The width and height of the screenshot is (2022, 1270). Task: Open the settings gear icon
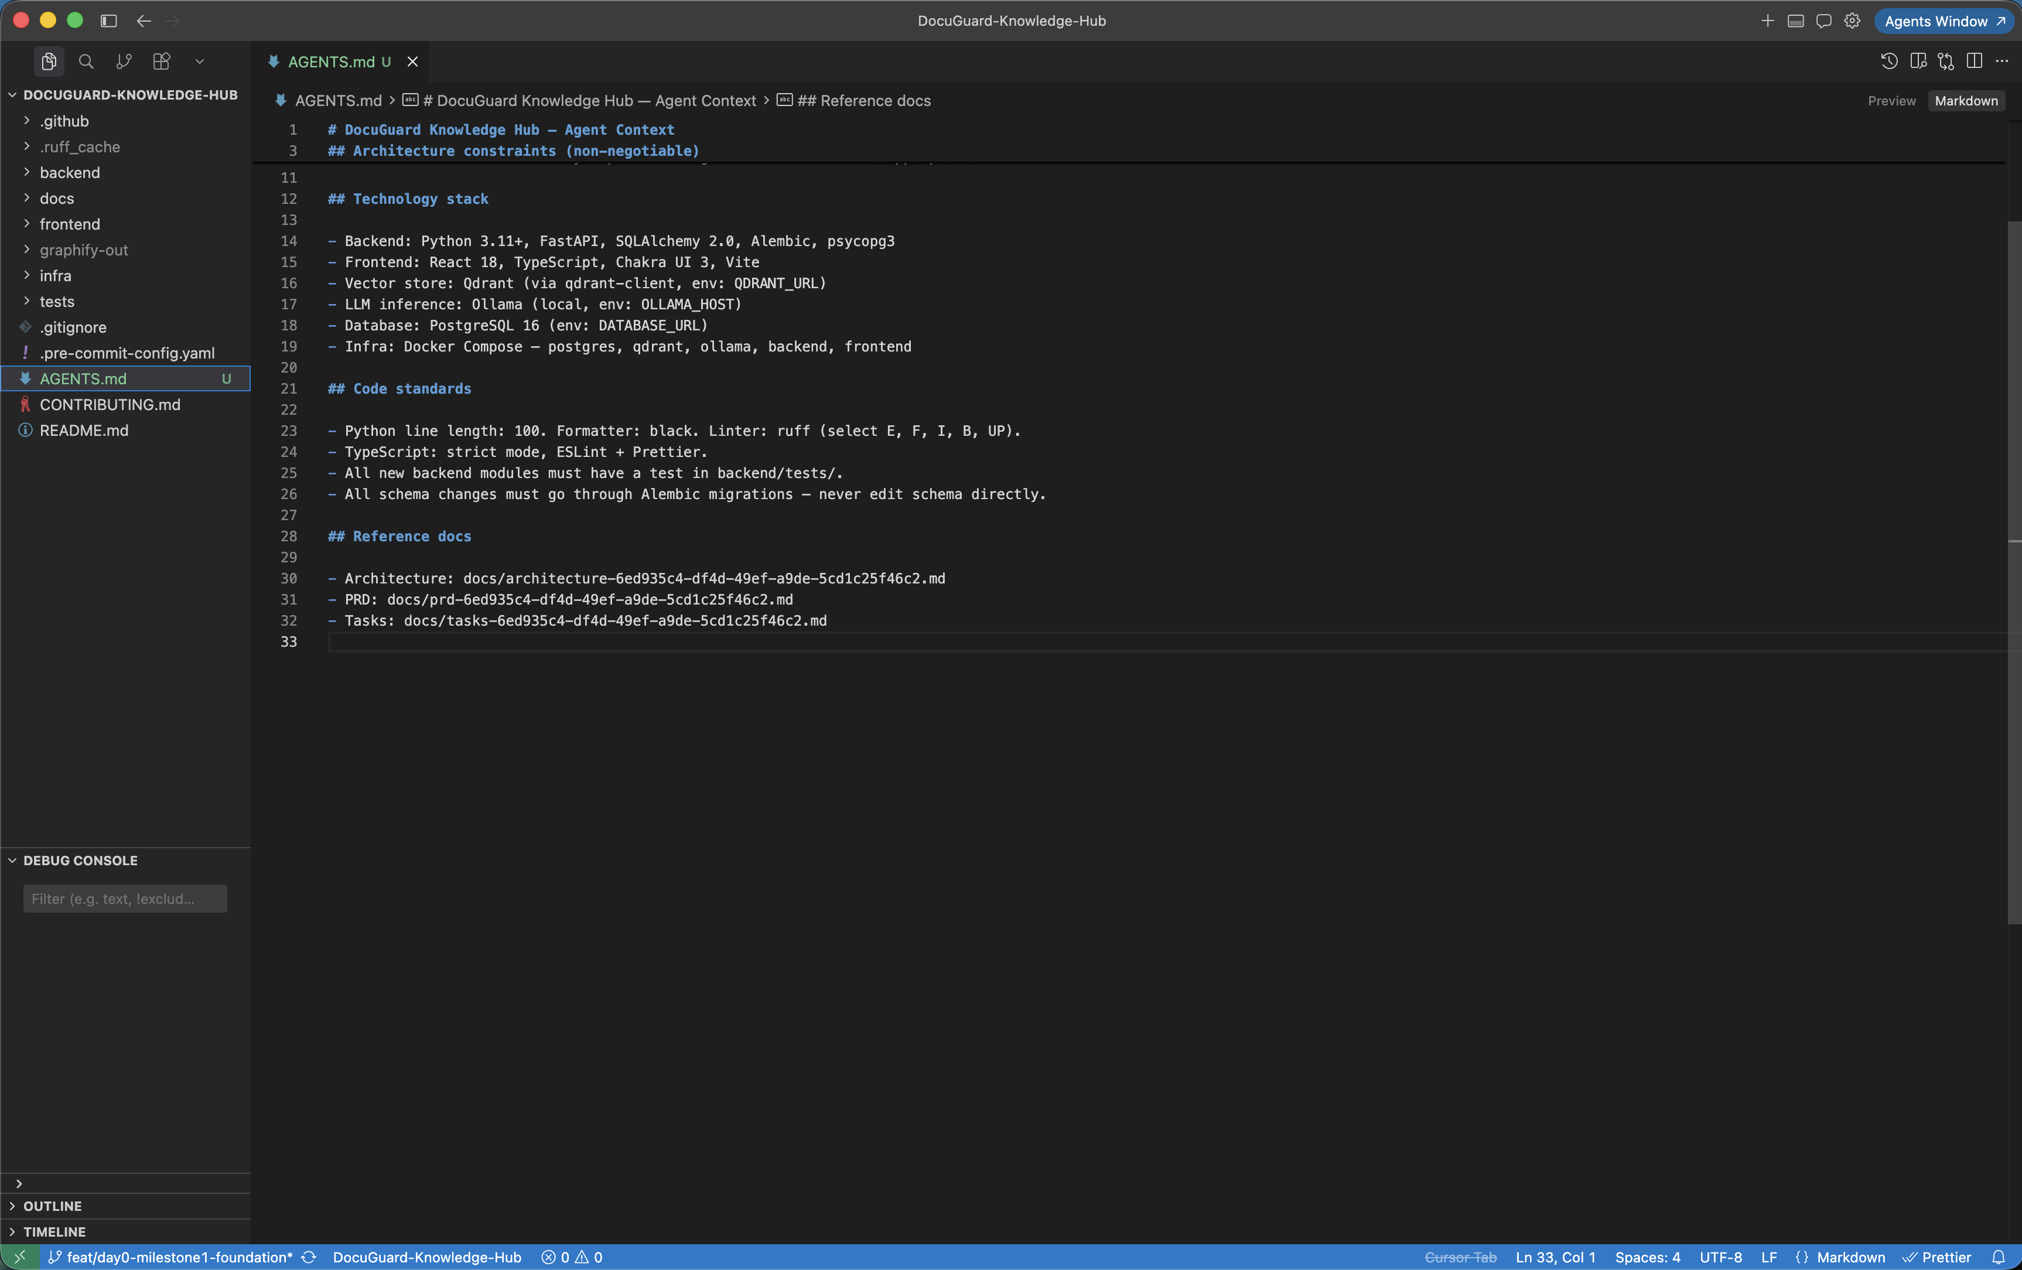[x=1852, y=21]
